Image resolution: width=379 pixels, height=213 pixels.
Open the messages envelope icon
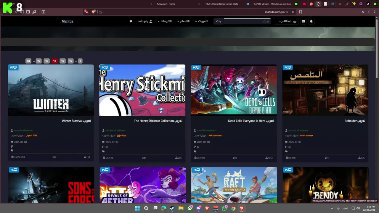(x=303, y=21)
